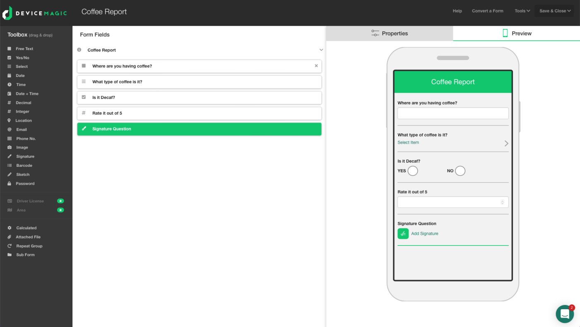
Task: Choose the Date calendar icon
Action: 9,76
